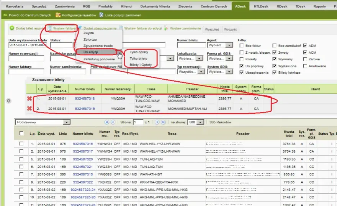The width and height of the screenshot is (337, 206).
Task: Click the Powrót do Centrum Danych arrow icon
Action: click(5, 15)
